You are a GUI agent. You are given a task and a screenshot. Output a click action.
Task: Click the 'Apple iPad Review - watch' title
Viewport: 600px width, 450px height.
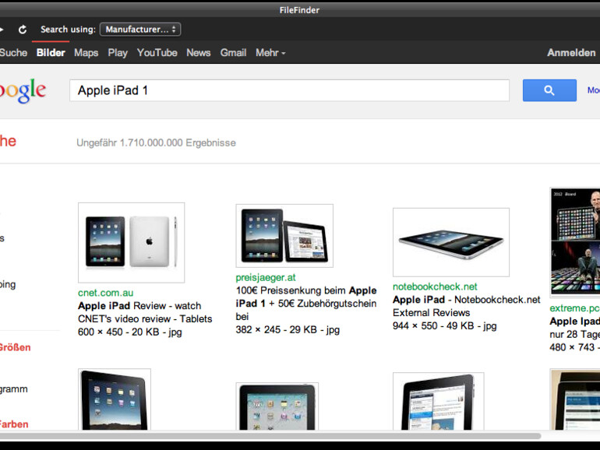click(x=139, y=306)
